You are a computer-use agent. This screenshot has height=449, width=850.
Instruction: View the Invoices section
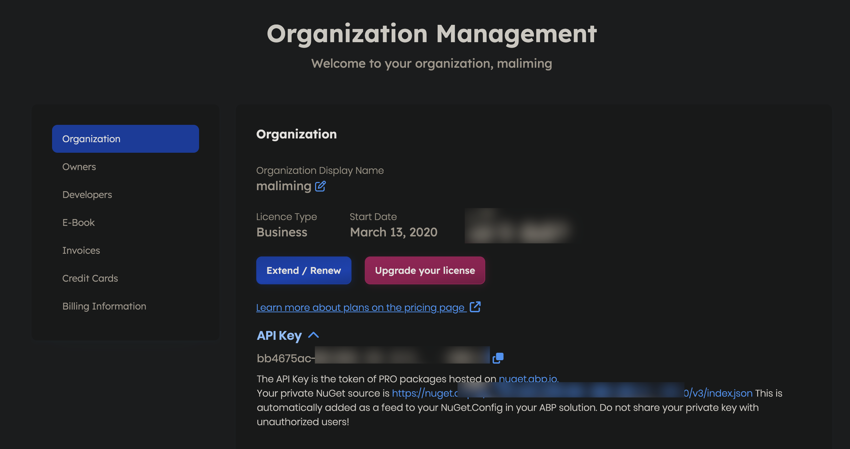81,250
